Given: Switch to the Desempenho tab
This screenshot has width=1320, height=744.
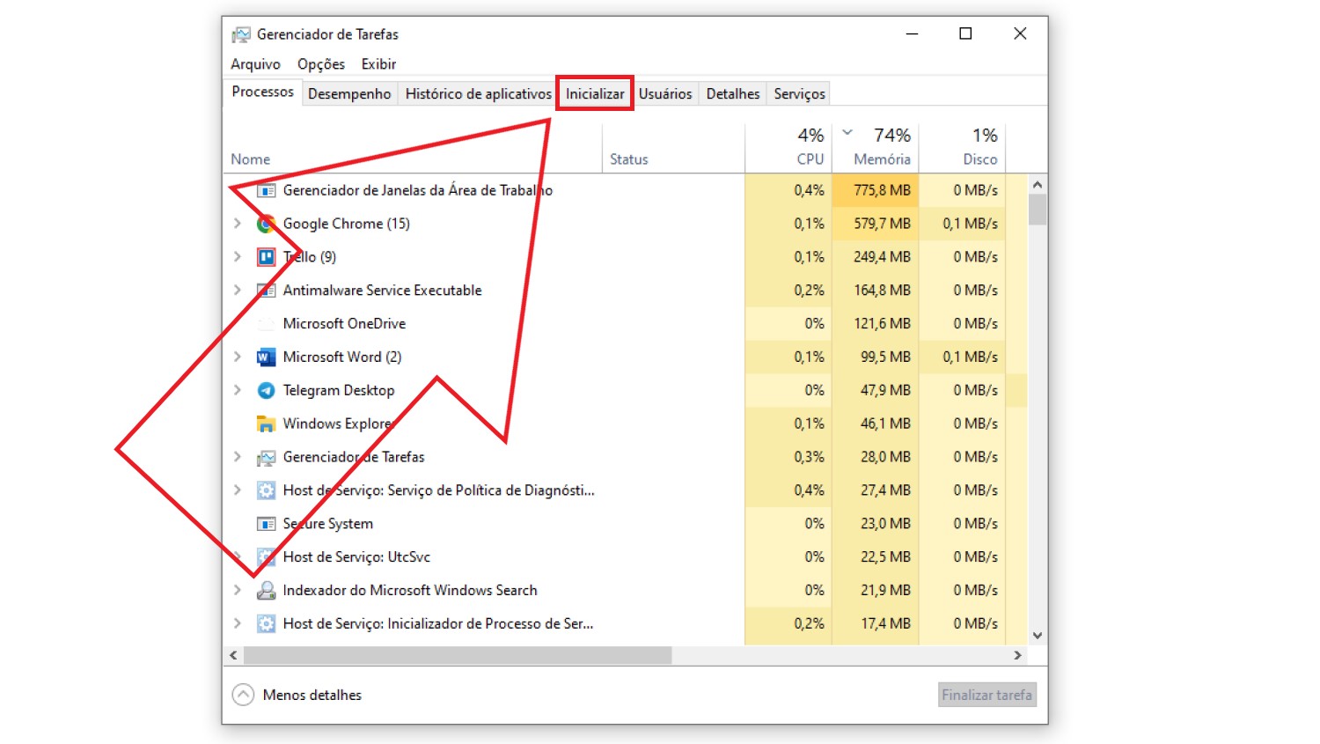Looking at the screenshot, I should click(x=349, y=93).
